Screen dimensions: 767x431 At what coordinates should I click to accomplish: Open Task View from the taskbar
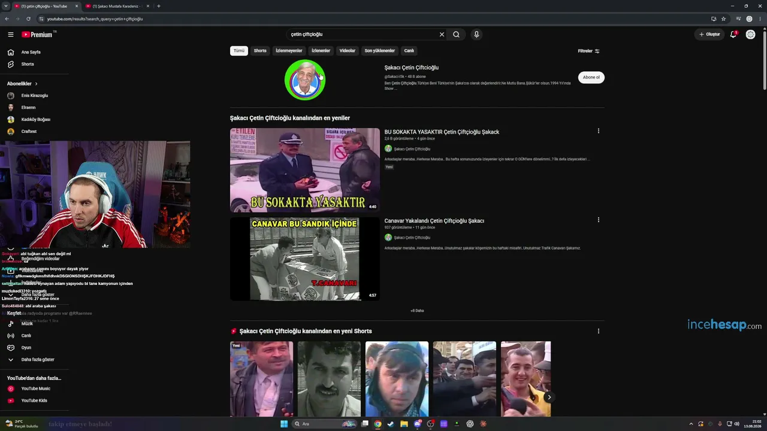364,424
